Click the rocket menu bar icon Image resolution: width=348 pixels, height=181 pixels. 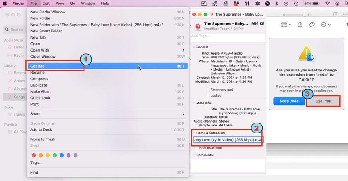pyautogui.click(x=215, y=3)
